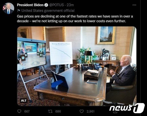Click the Average Retail Gas Prices chart in photo

point(61,53)
